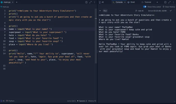
Task: Split the console pane layout icon
Action: (165, 2)
